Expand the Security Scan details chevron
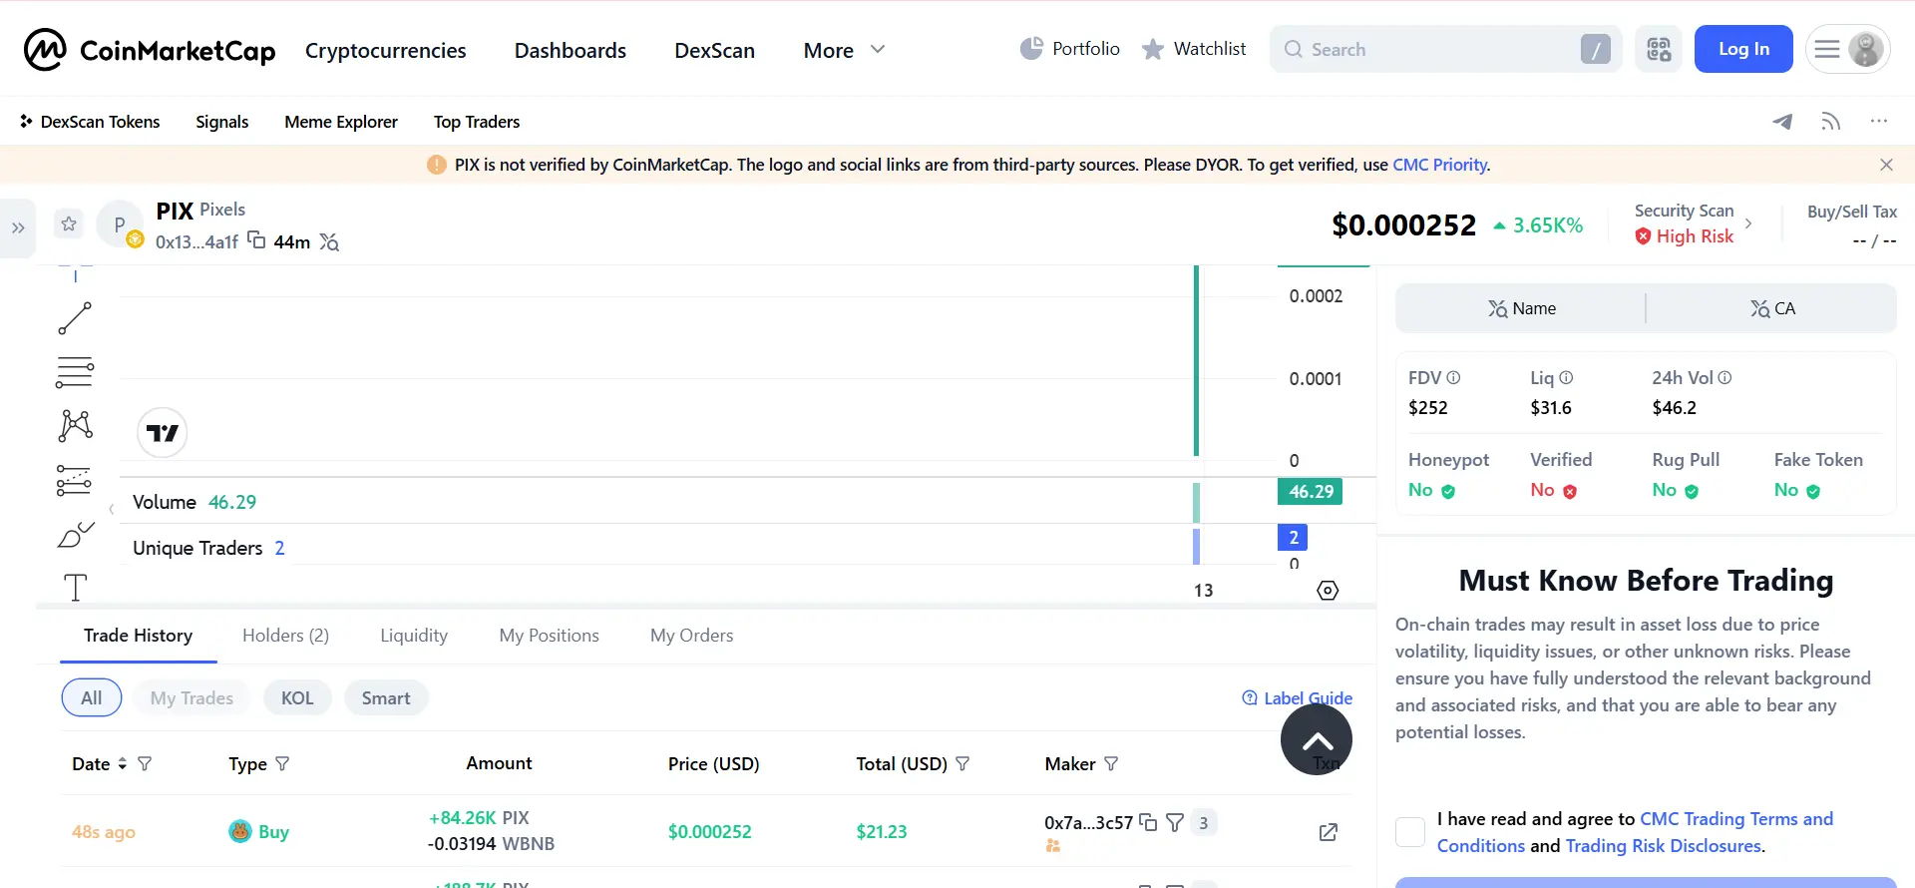1915x888 pixels. point(1748,223)
